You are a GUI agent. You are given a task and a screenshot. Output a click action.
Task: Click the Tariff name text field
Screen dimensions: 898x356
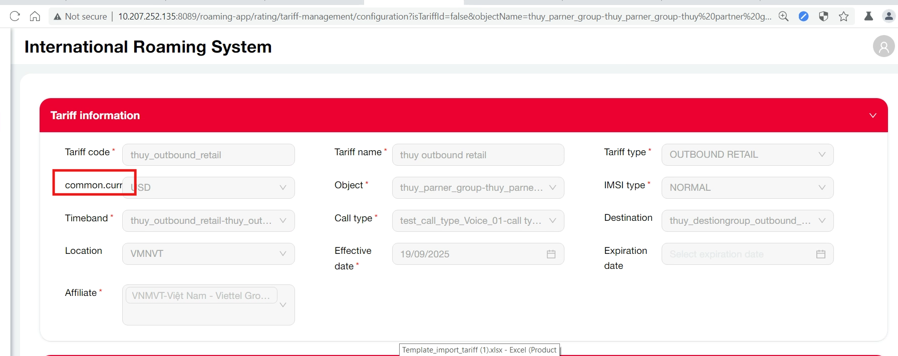point(477,155)
